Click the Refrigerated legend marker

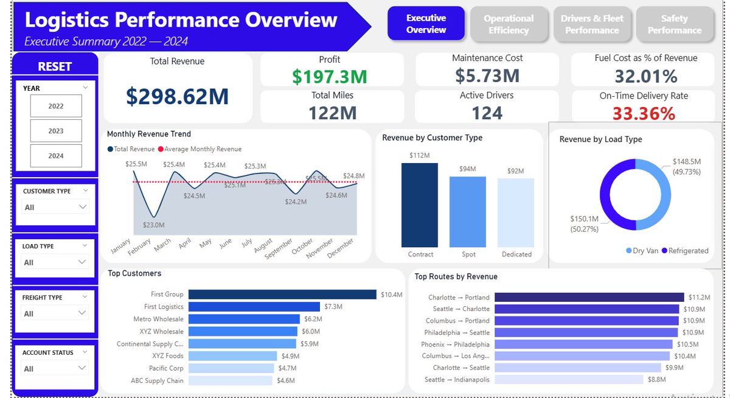(664, 251)
